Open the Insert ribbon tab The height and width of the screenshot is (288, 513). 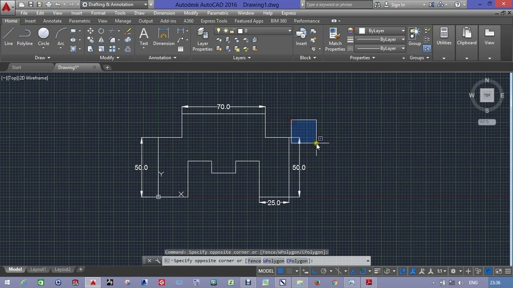[x=30, y=21]
